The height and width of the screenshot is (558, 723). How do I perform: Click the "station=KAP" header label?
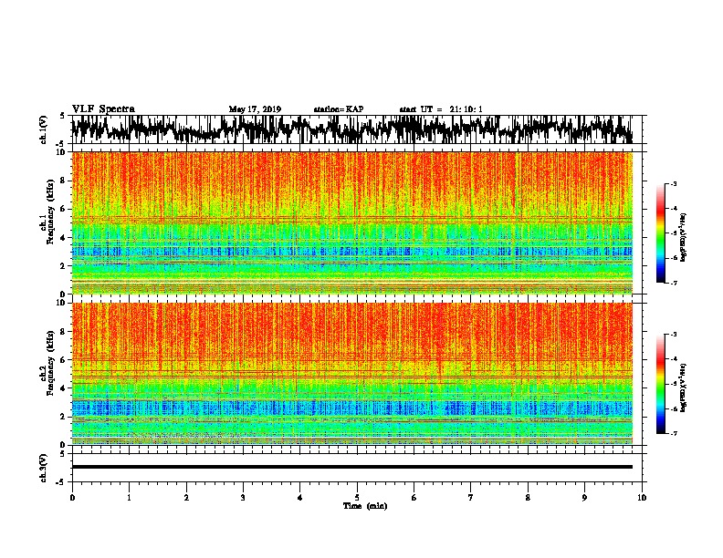click(x=339, y=109)
